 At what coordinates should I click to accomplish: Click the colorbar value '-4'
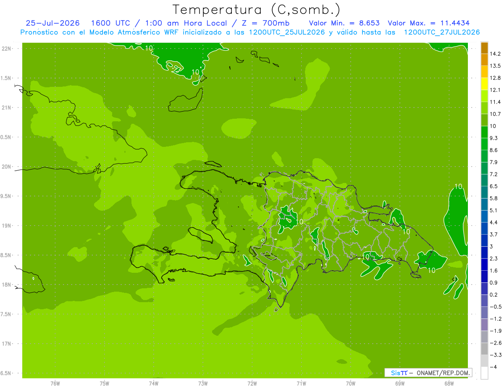[x=493, y=367]
